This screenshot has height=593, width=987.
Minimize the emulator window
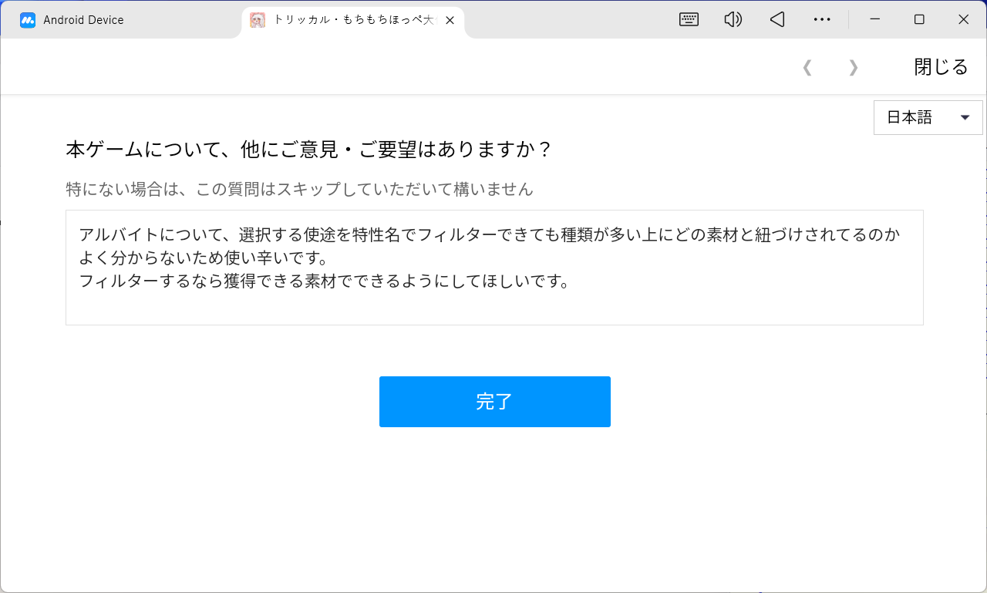point(874,20)
